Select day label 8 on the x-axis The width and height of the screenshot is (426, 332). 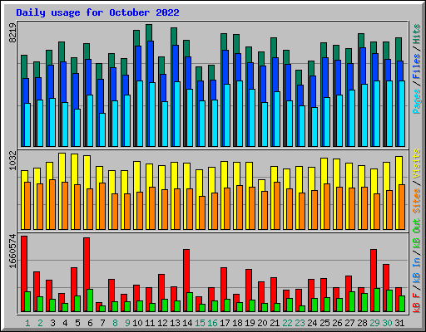[x=115, y=323]
